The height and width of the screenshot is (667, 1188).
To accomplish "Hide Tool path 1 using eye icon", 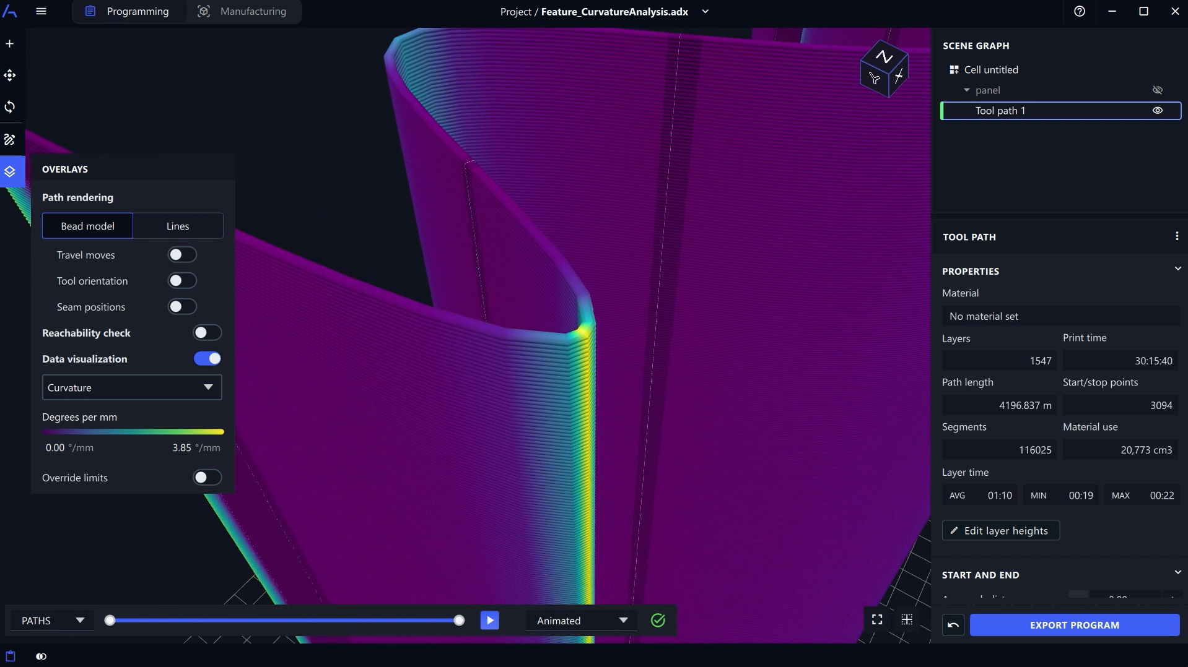I will point(1157,111).
